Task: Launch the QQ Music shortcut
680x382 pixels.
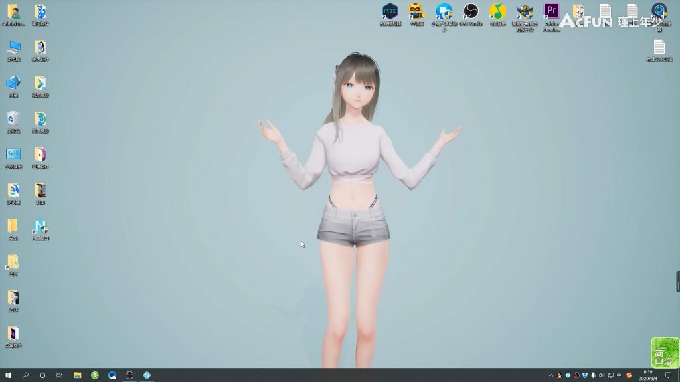Action: tap(498, 15)
